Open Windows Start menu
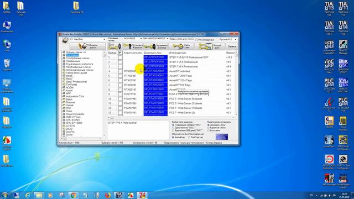This screenshot has width=354, height=199. click(4, 195)
